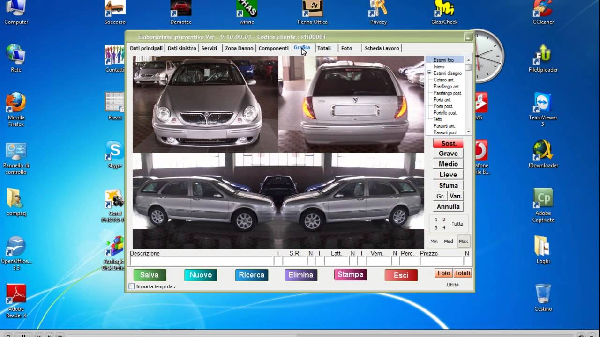Launch the GlassCheck shortcut
This screenshot has height=337, width=600.
pos(444,13)
